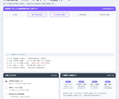
Task: Click the red 要対応と判定 log message
Action: [41, 63]
